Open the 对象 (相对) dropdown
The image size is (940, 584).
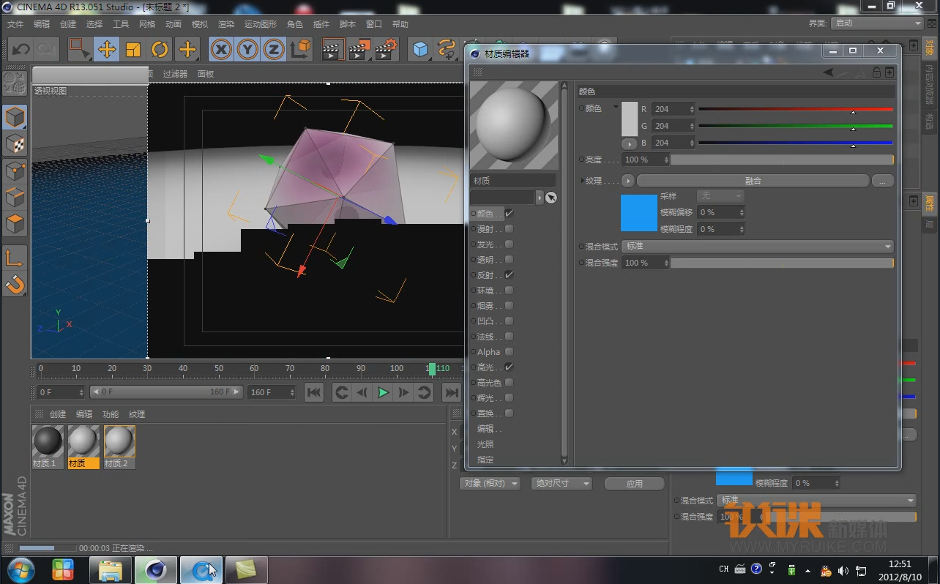pyautogui.click(x=490, y=484)
